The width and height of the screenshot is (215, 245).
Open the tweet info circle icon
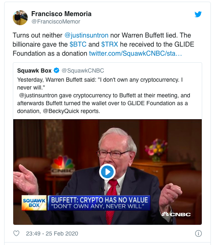coord(198,233)
